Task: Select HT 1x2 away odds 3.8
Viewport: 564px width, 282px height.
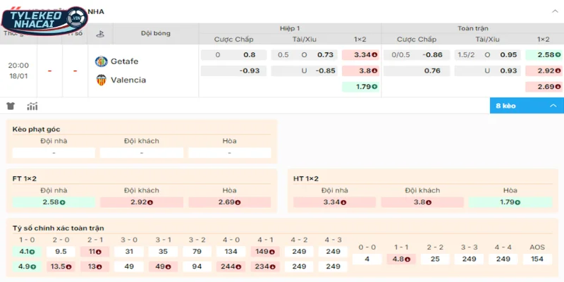Action: (x=422, y=202)
